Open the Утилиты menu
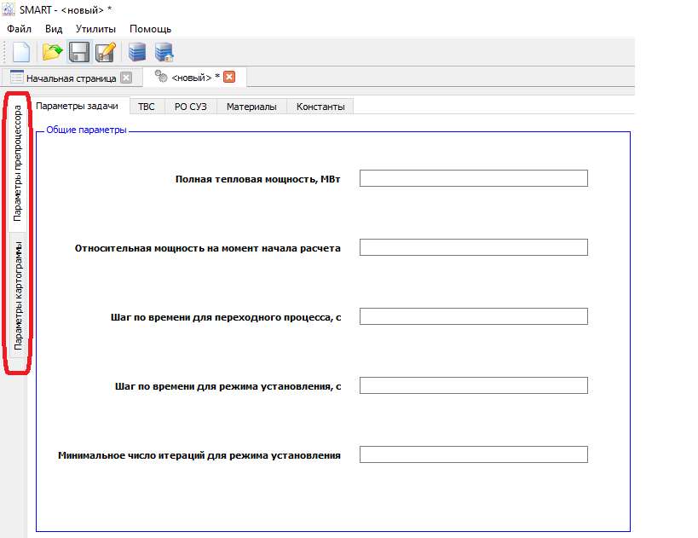This screenshot has height=538, width=698. pos(95,29)
